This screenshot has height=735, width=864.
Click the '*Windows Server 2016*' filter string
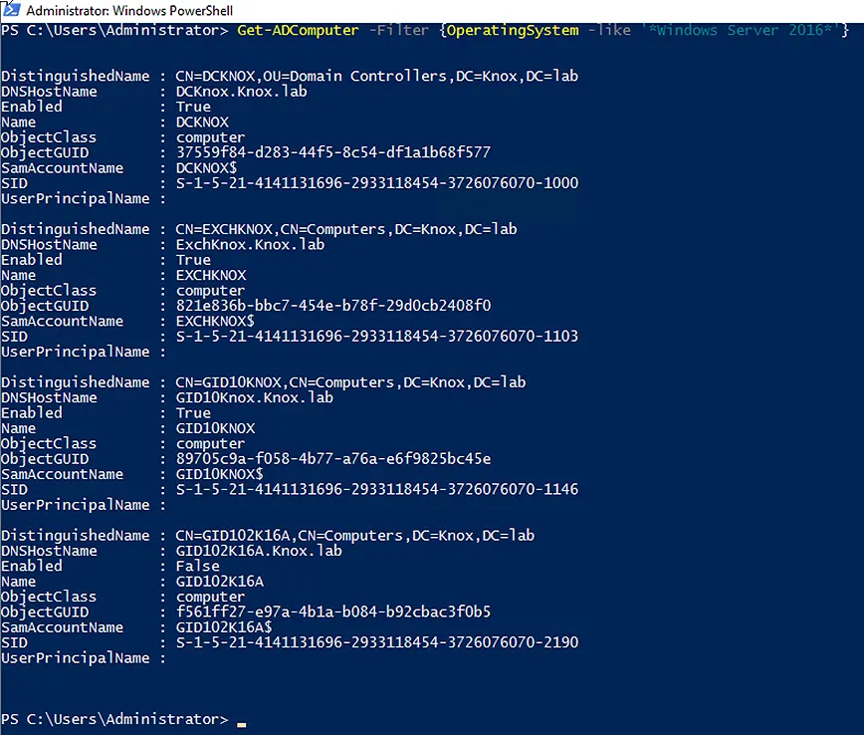[x=740, y=30]
